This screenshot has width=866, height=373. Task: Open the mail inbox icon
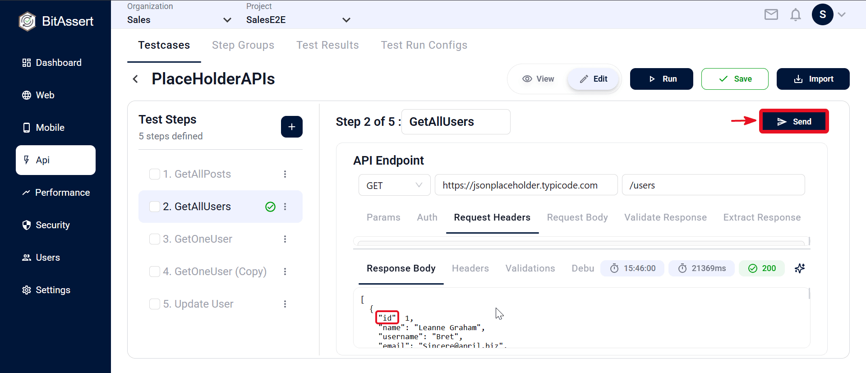tap(771, 15)
